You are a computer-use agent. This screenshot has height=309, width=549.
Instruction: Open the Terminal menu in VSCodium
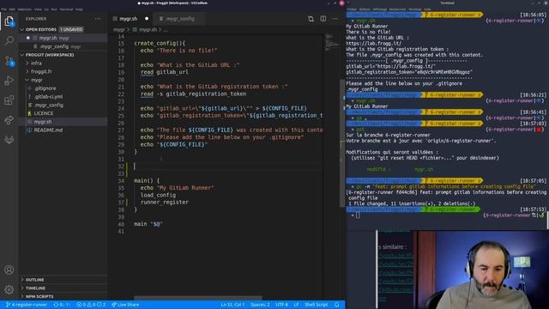tap(66, 9)
